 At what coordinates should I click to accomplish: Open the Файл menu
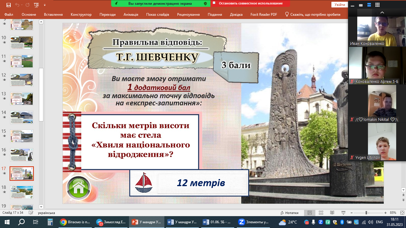click(x=9, y=15)
